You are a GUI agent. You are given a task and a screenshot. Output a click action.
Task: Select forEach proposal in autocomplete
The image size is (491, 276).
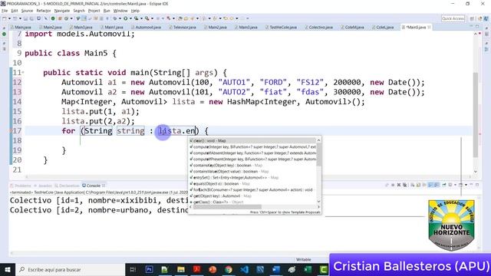coord(252,189)
